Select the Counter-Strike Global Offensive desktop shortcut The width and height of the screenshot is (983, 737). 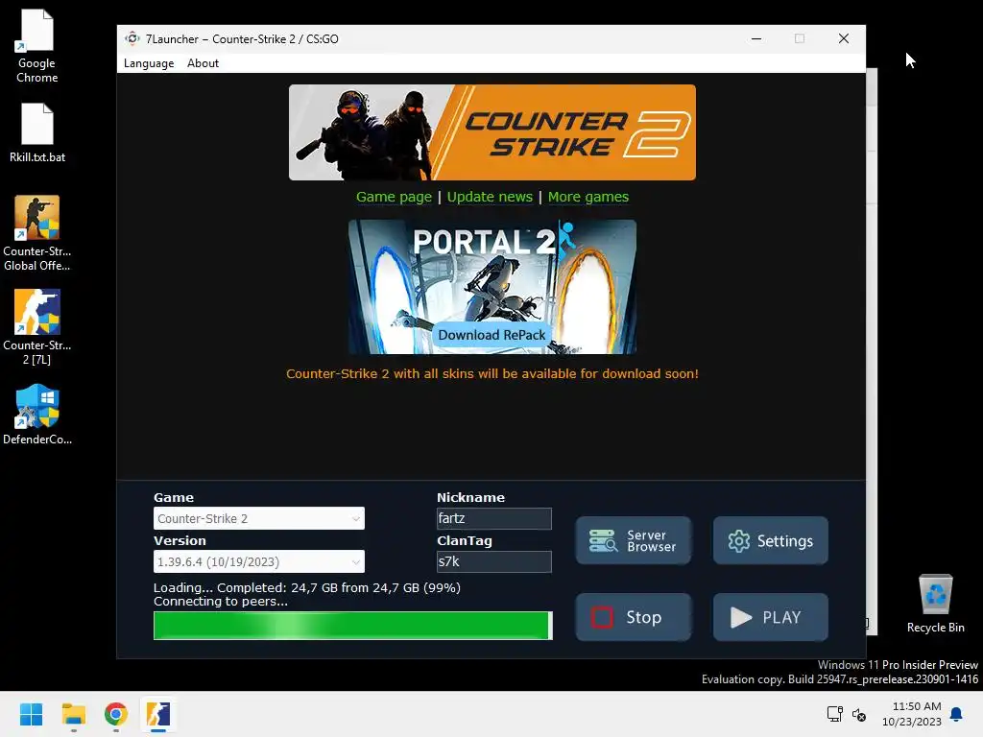(x=37, y=233)
